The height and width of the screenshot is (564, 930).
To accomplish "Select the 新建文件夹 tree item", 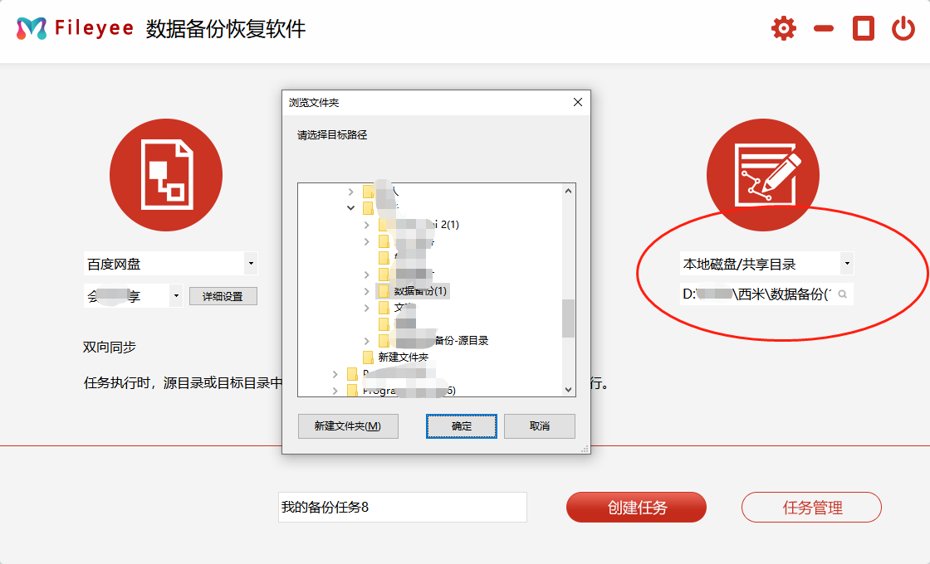I will pos(403,357).
